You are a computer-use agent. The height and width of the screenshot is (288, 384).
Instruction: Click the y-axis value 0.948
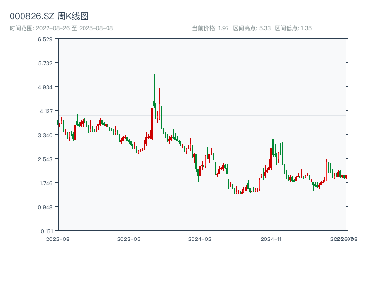coord(45,207)
